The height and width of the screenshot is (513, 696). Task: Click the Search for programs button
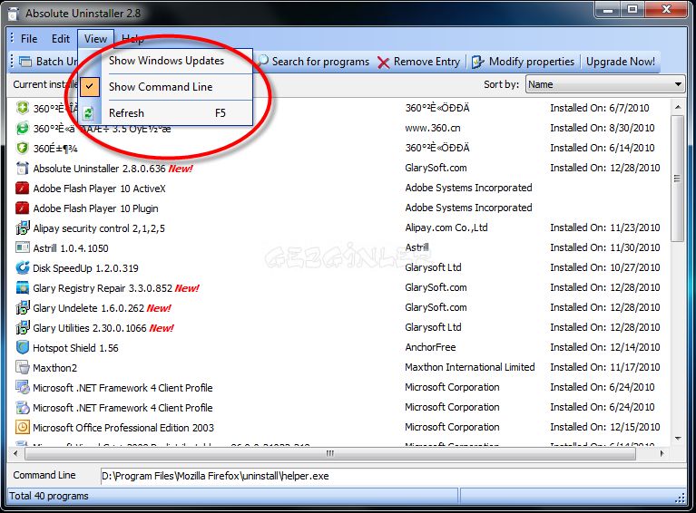click(x=313, y=62)
